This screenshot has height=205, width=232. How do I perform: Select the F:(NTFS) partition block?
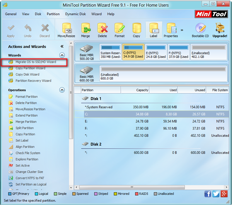tap(179, 52)
